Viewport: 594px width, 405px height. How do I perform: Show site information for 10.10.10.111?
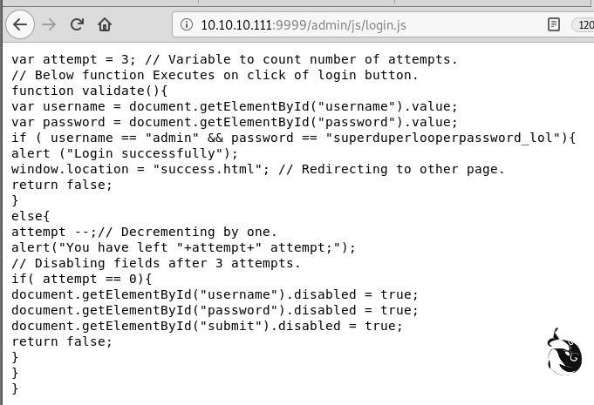coord(186,24)
